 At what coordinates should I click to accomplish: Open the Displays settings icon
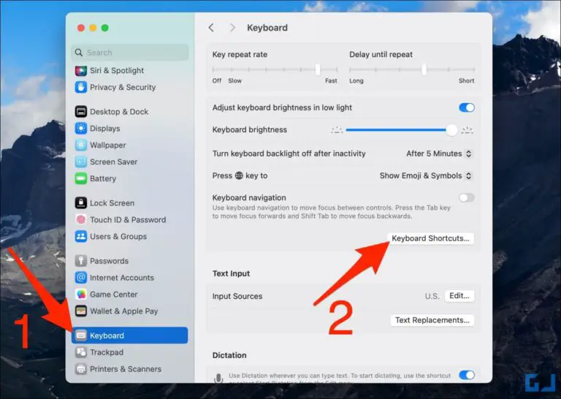81,129
